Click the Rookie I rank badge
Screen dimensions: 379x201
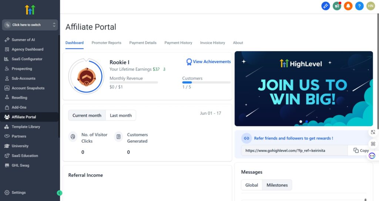coord(86,77)
